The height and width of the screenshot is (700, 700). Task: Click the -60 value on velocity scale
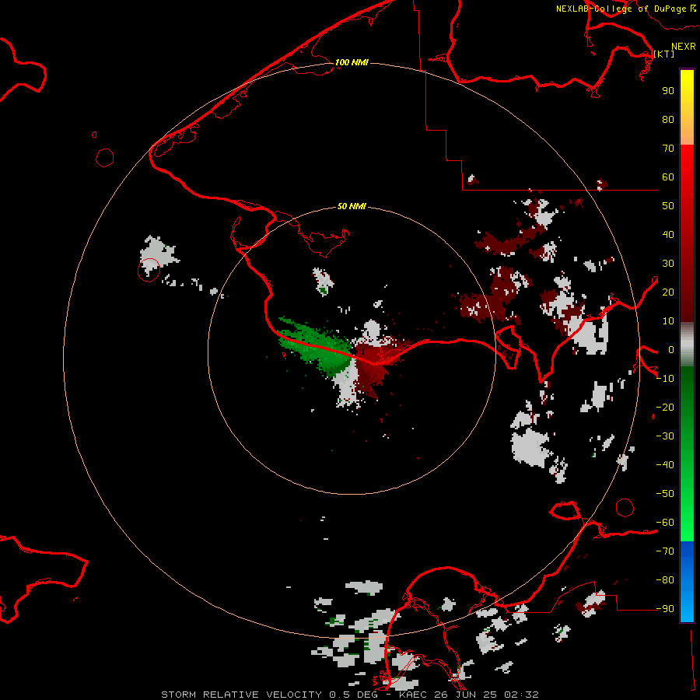665,523
